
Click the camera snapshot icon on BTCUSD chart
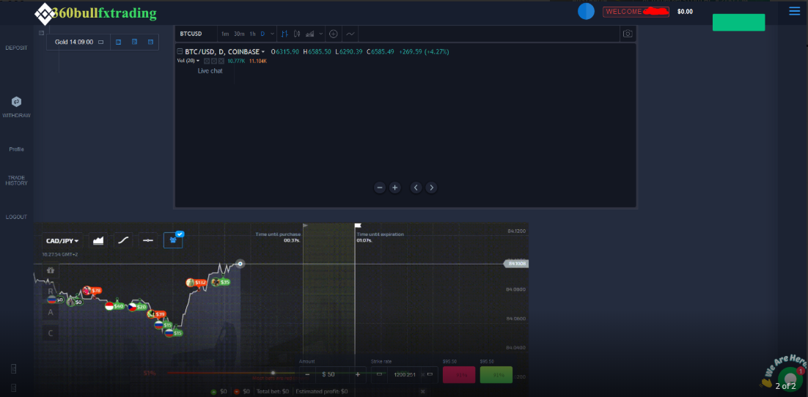pyautogui.click(x=627, y=34)
